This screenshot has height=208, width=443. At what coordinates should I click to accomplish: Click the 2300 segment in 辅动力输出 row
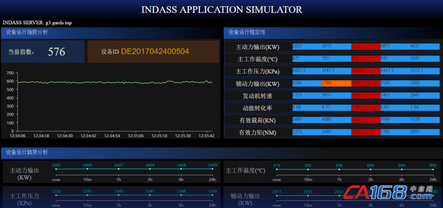coord(425,84)
